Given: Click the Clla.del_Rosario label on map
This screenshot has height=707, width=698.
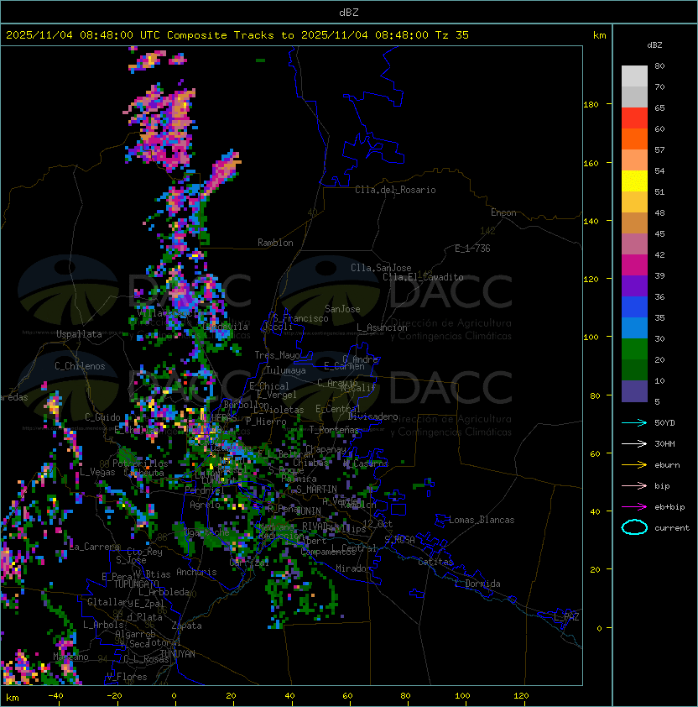Looking at the screenshot, I should coord(395,190).
